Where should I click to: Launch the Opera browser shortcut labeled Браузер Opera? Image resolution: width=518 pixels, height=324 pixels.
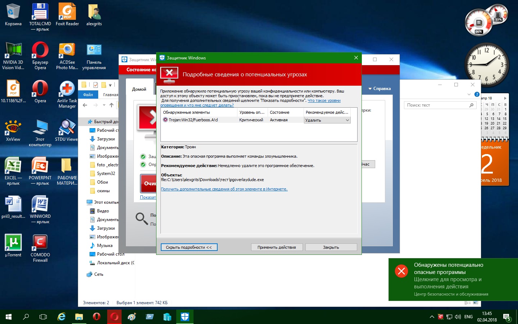click(x=40, y=56)
